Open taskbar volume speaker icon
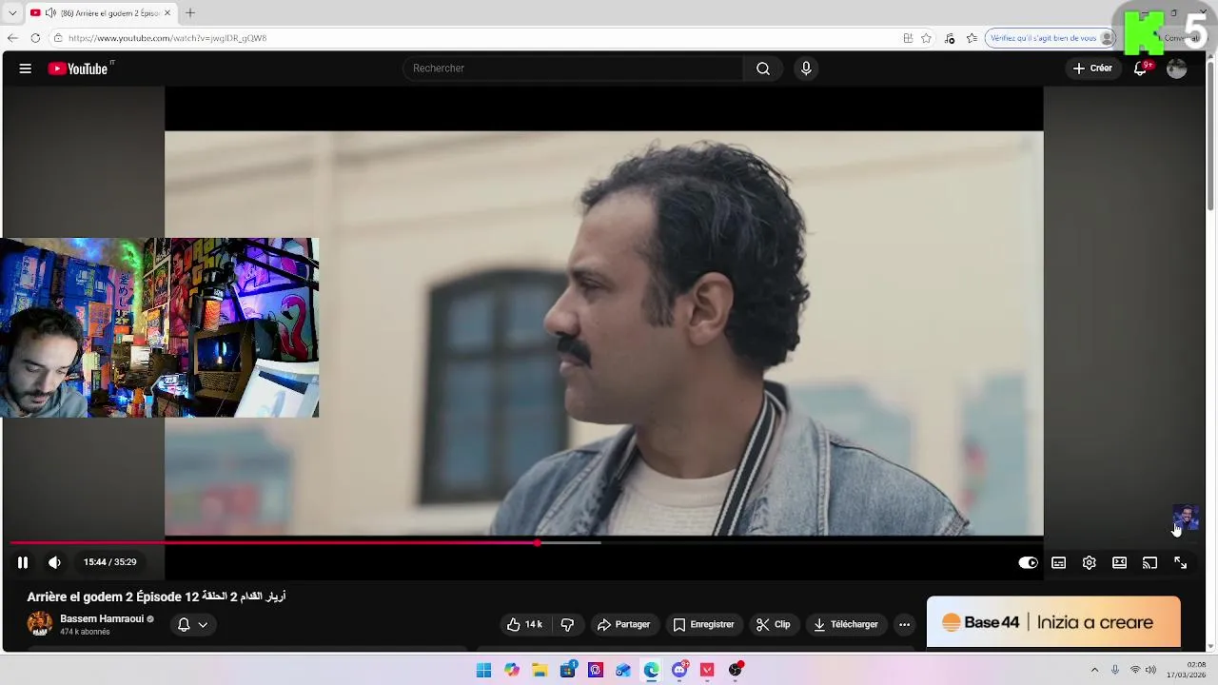 point(1150,670)
